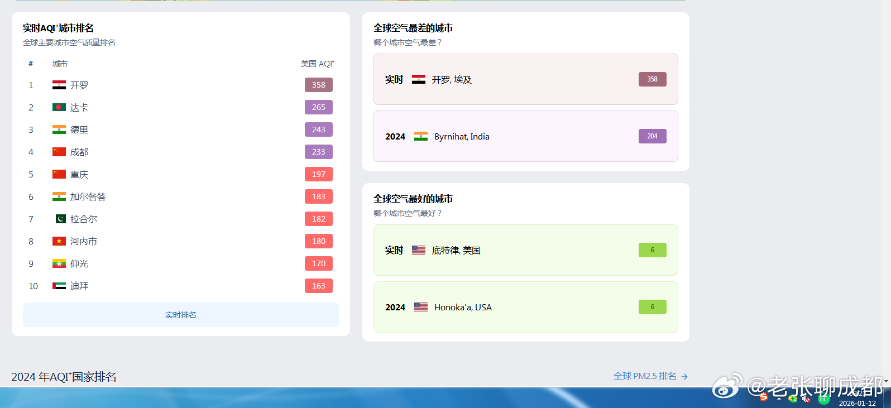Viewport: 891px width, 408px height.
Task: Click the China flag next to 重庆
Action: pos(59,174)
